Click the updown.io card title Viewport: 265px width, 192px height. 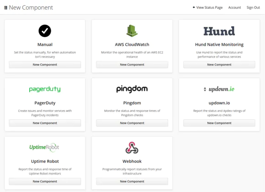coord(219,103)
